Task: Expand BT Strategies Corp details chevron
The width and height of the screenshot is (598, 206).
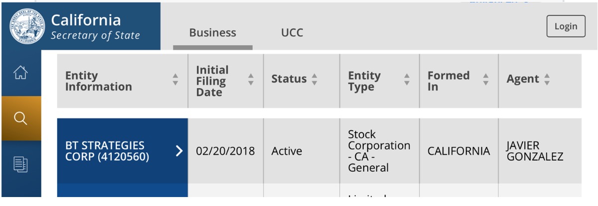Action: (179, 151)
